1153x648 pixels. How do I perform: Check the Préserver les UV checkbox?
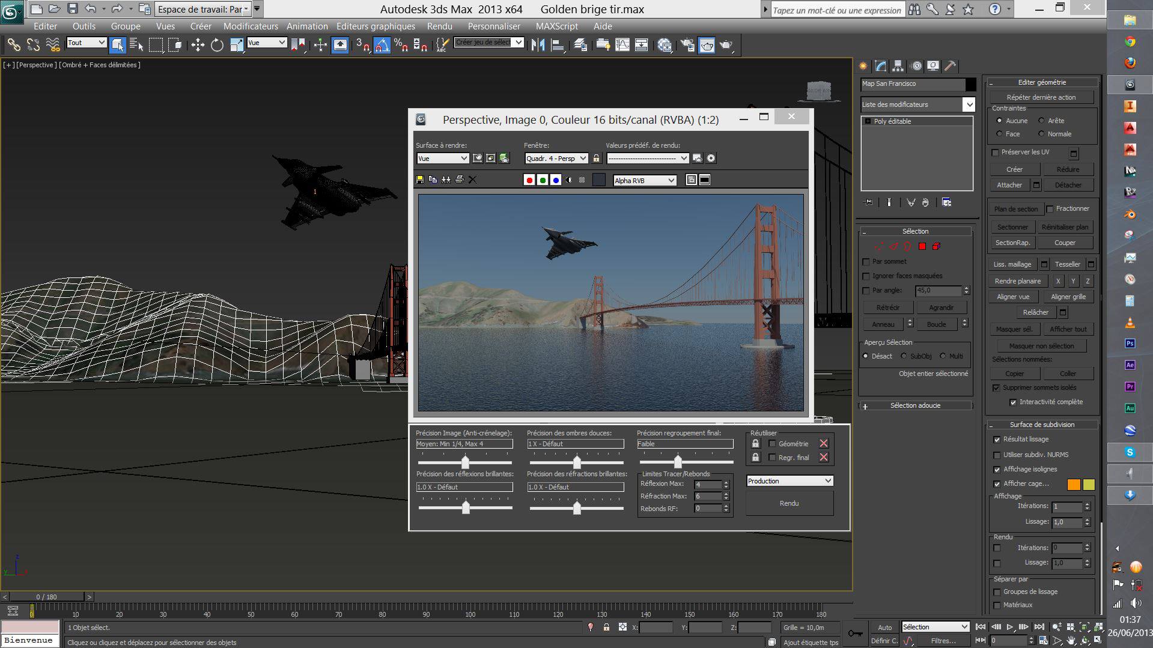click(x=995, y=153)
